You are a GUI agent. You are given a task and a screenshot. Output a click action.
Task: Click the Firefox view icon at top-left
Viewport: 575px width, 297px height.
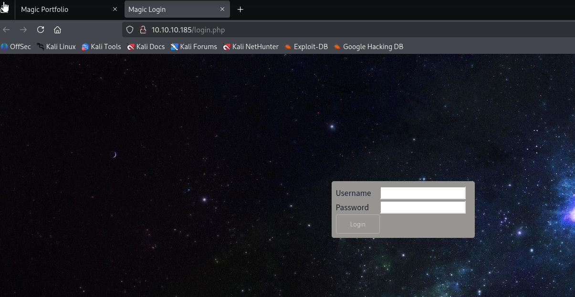[5, 8]
